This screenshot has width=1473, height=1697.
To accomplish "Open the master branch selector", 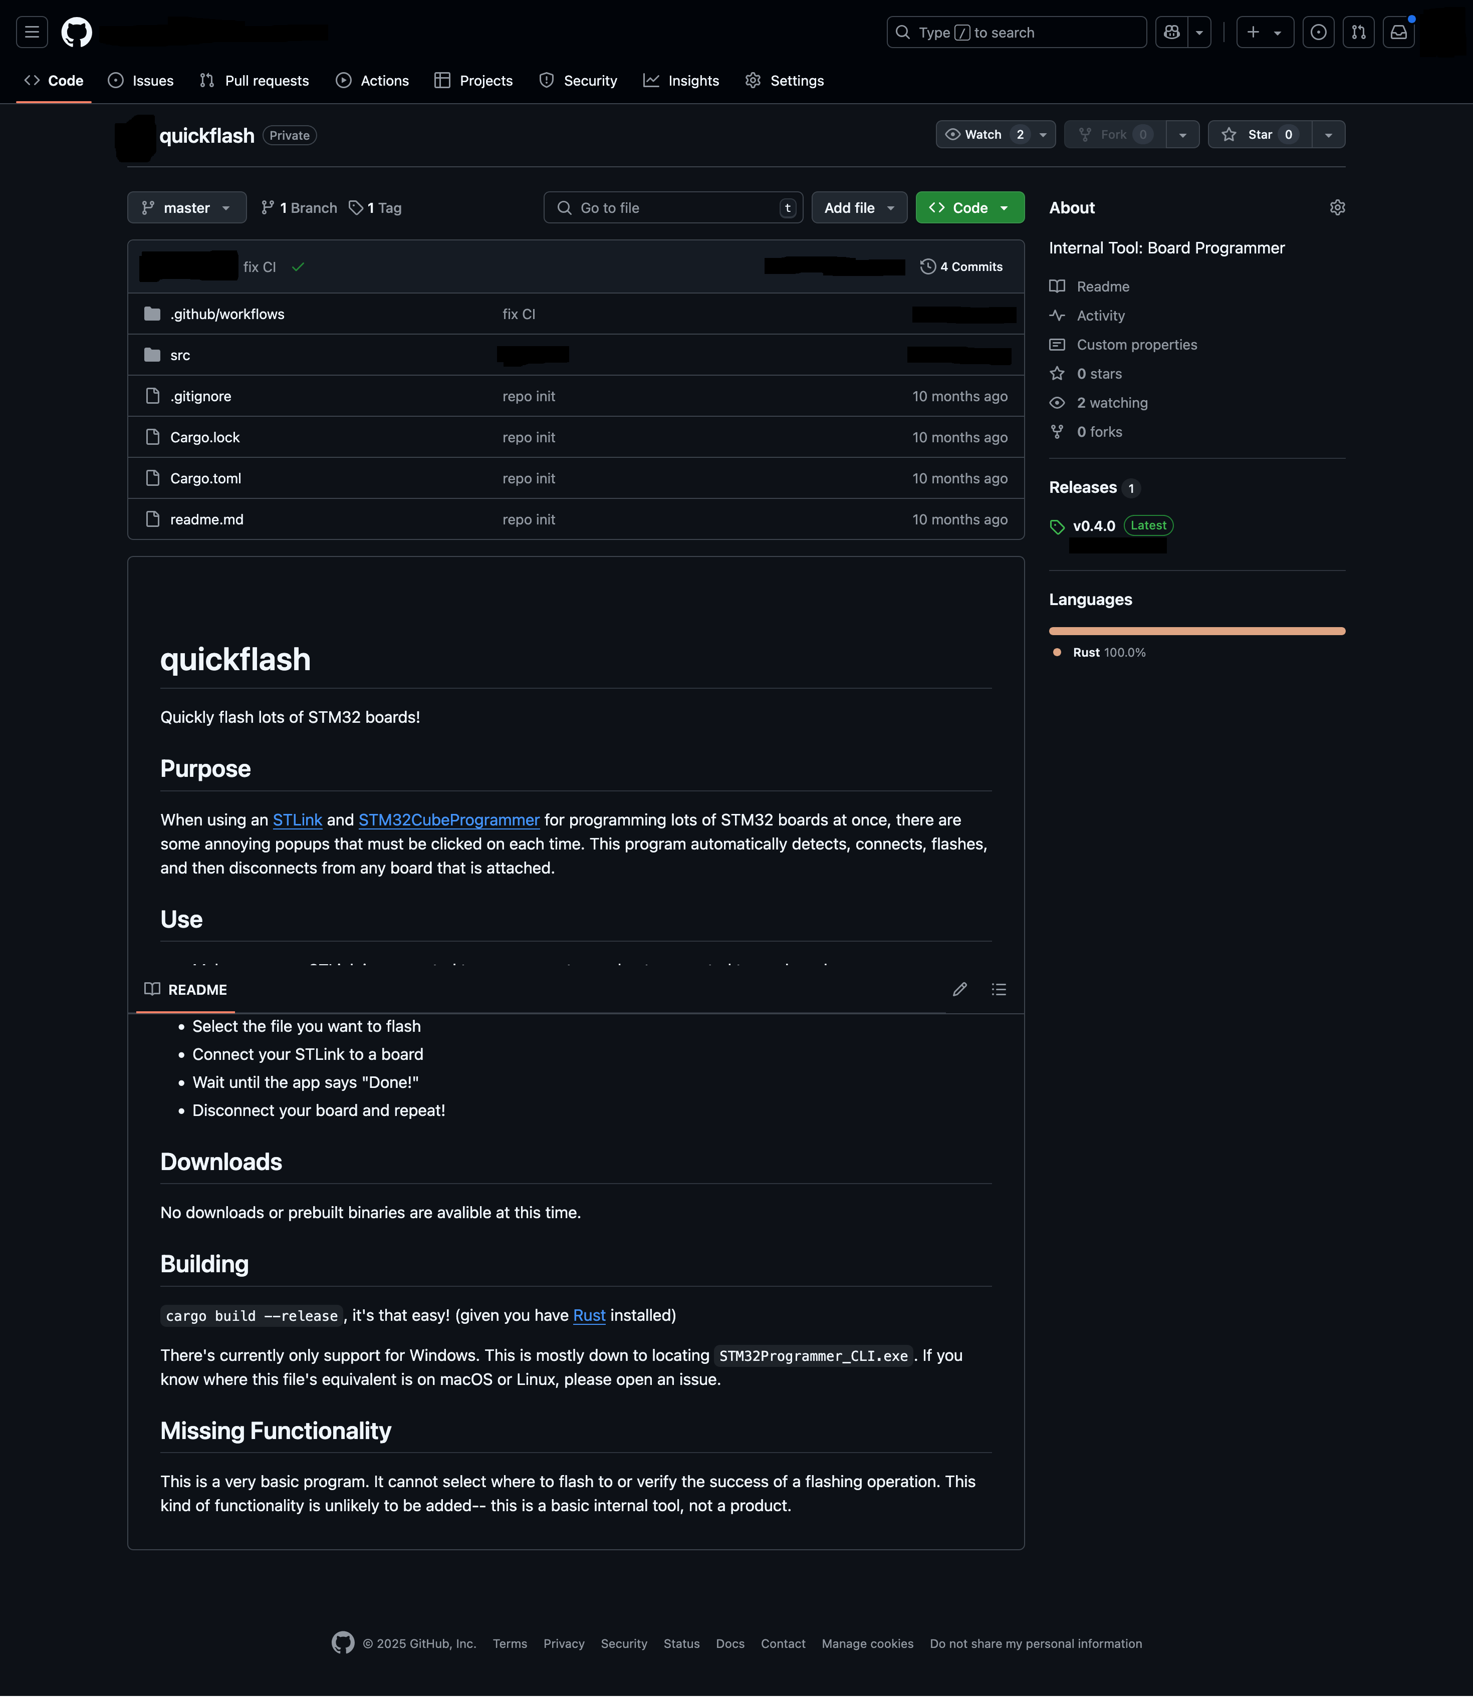I will click(x=186, y=208).
